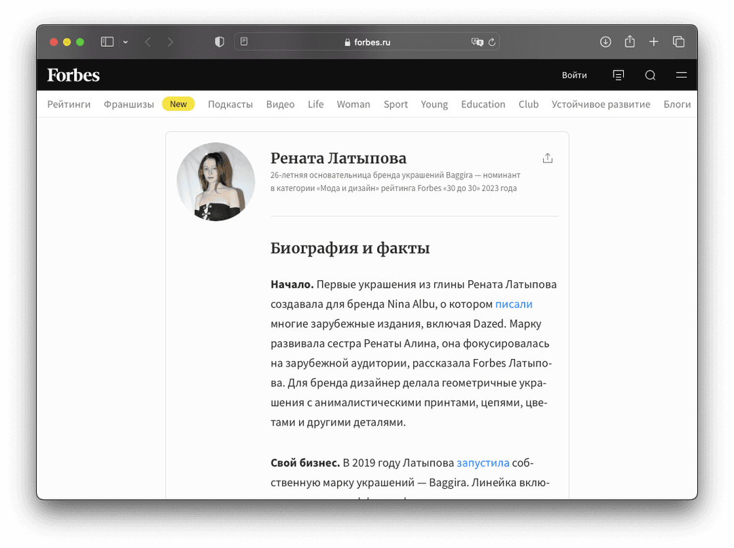
Task: Open the Подкасты navigation tab
Action: point(230,104)
